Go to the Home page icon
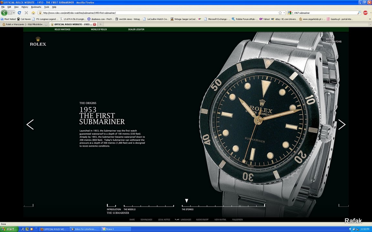 pos(33,13)
